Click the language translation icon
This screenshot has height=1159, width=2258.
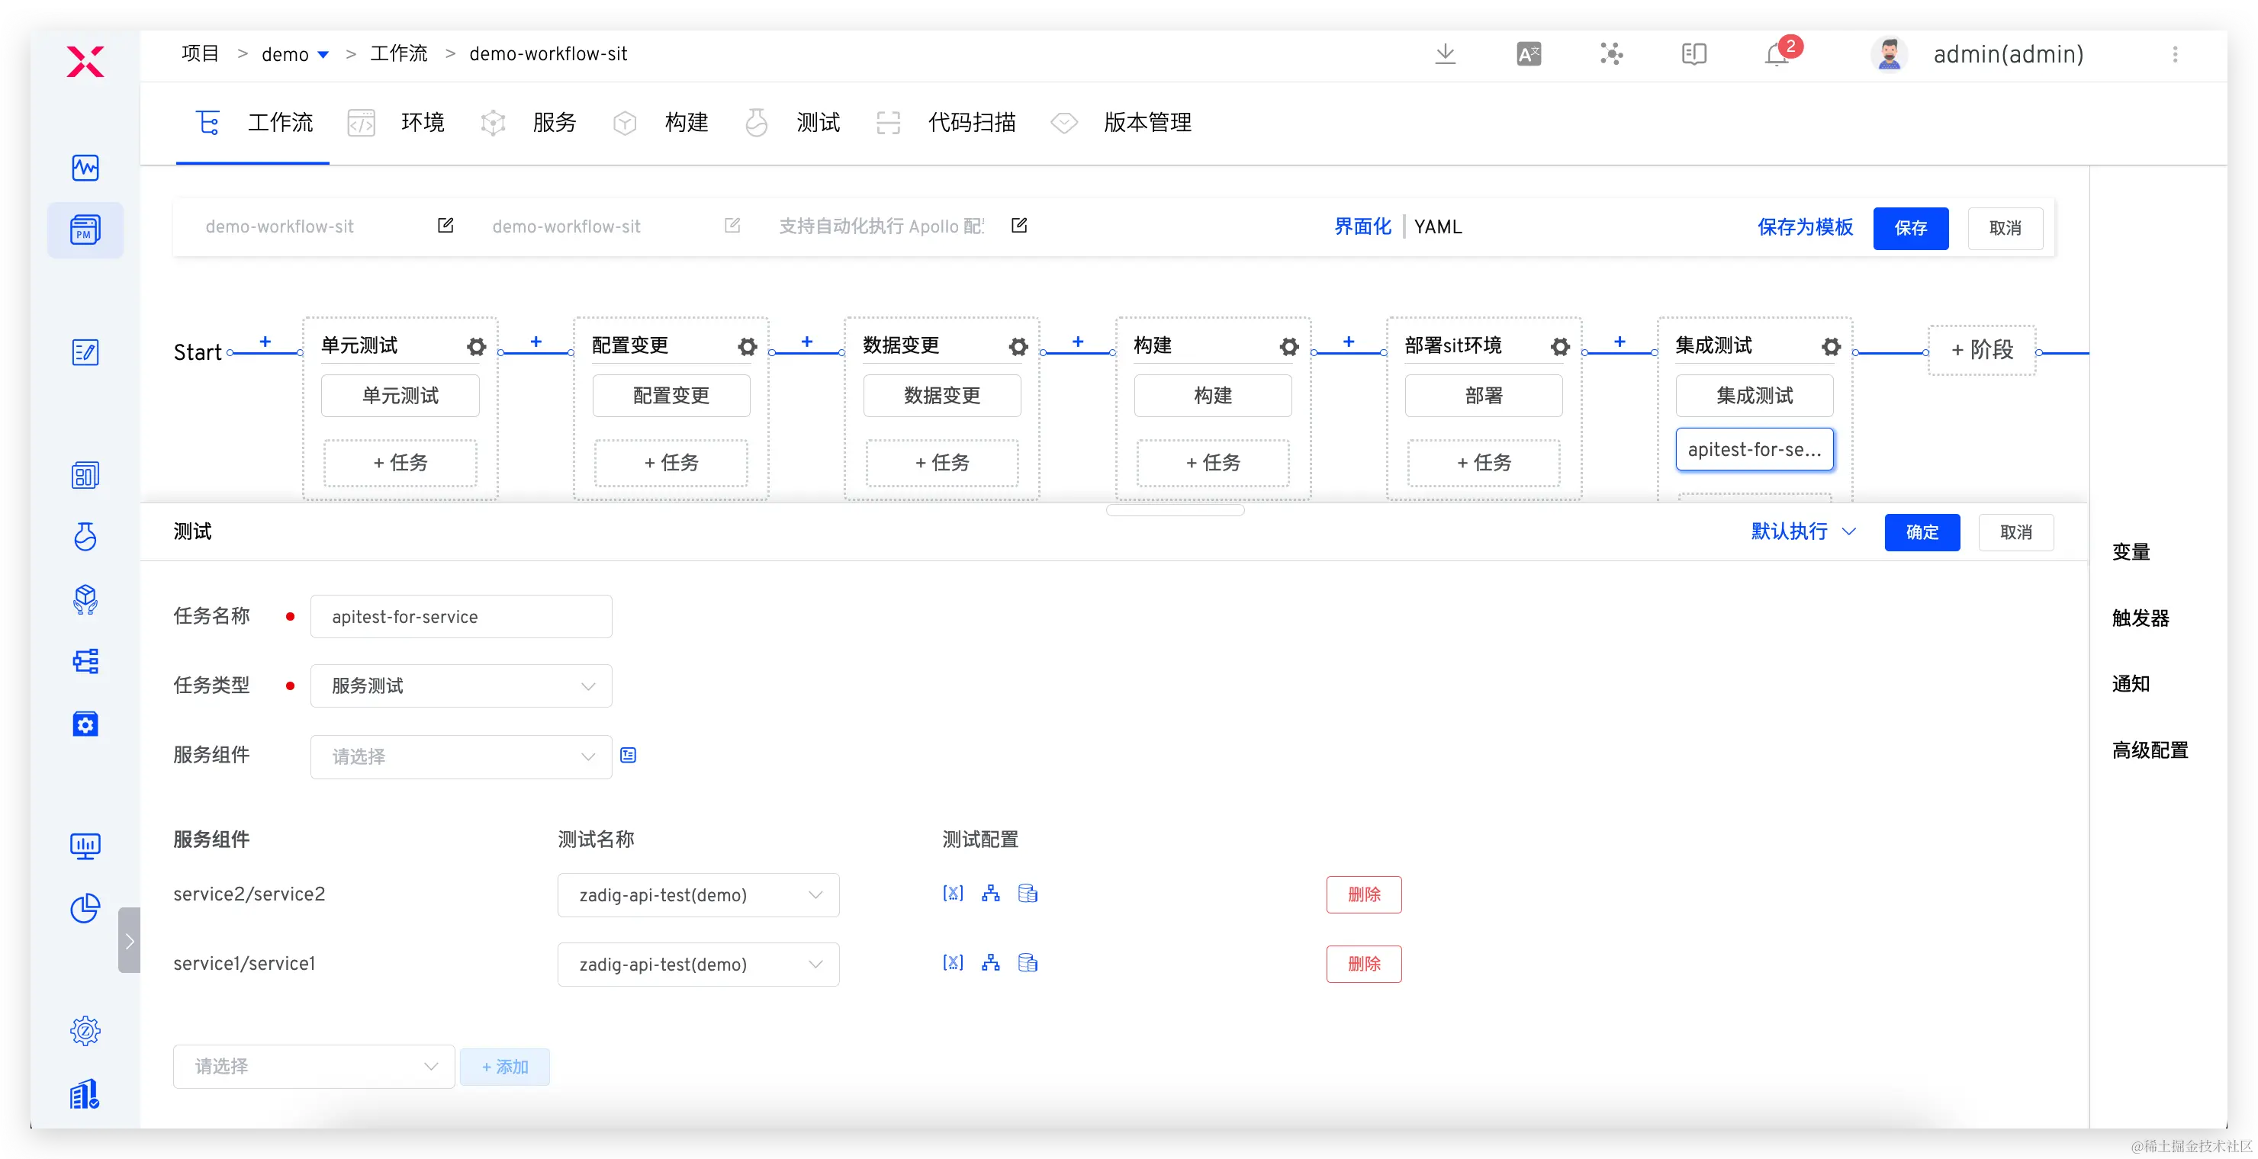[x=1529, y=54]
